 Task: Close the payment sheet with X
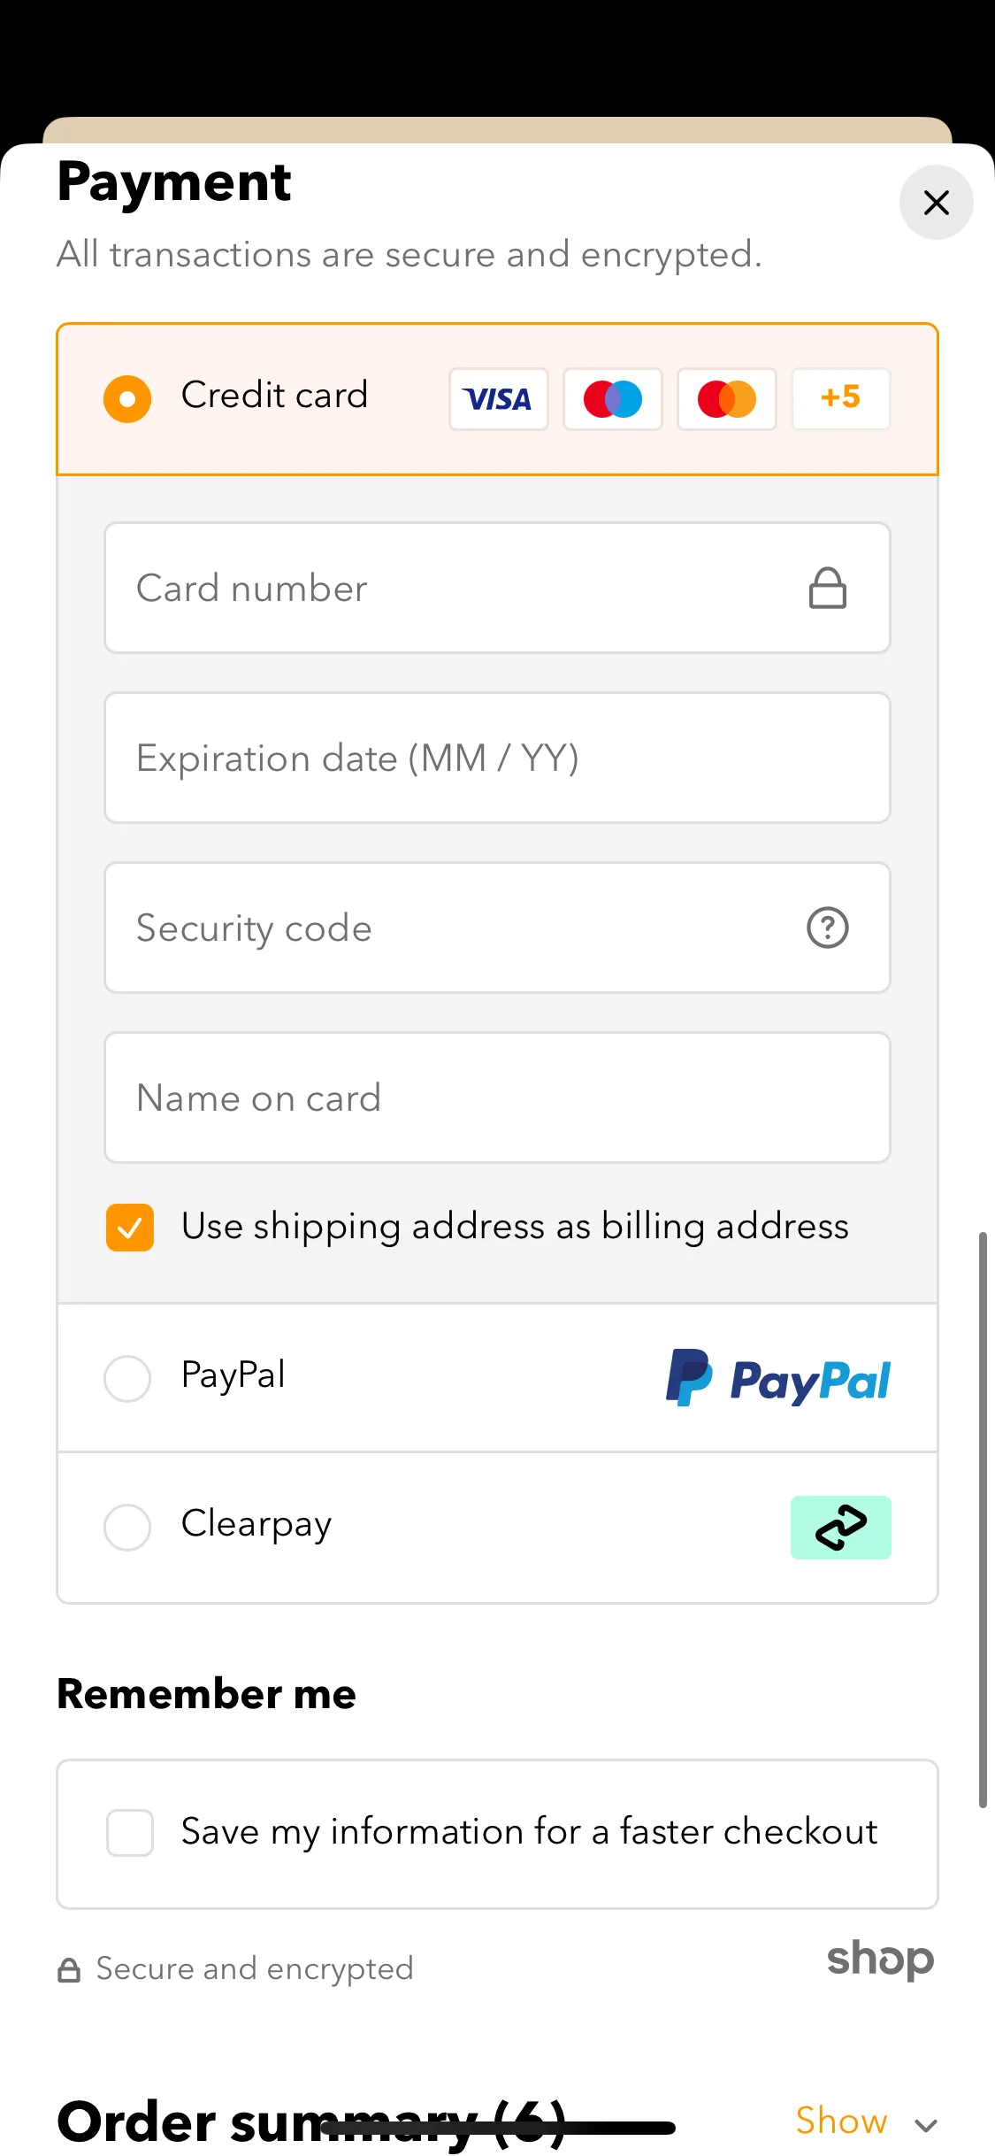click(937, 203)
